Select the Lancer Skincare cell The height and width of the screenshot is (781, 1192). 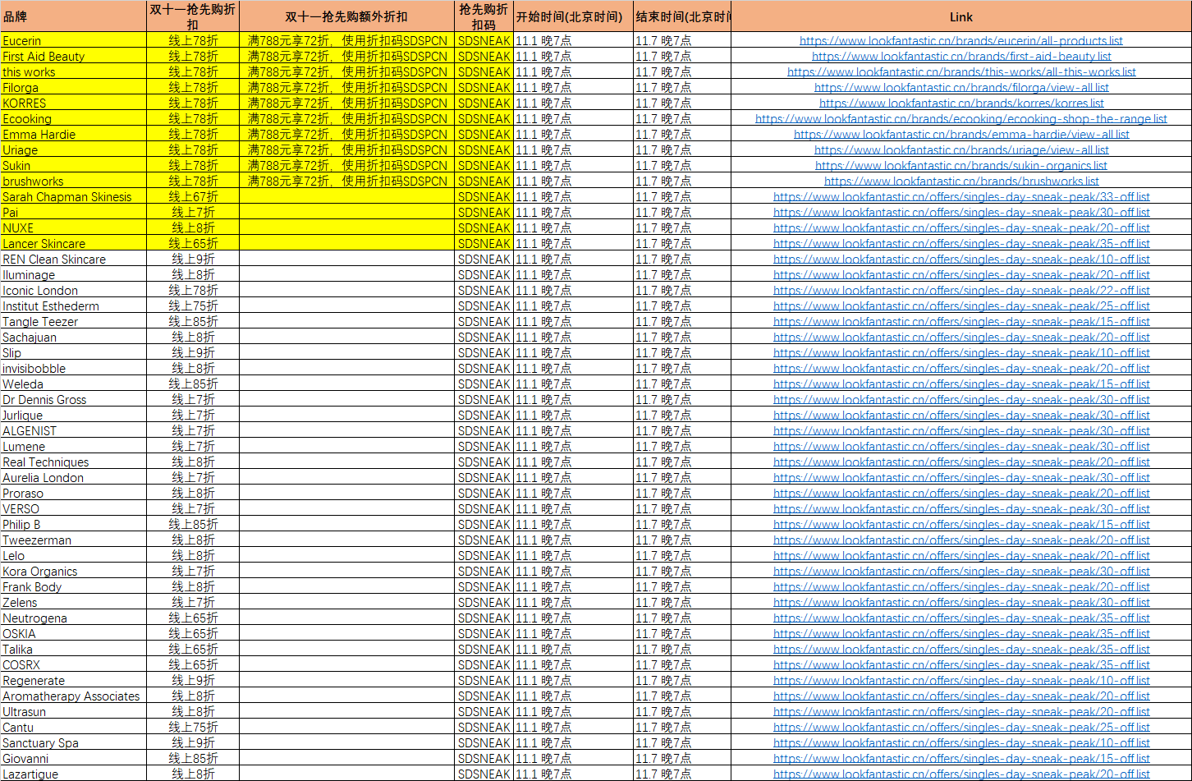pos(74,243)
